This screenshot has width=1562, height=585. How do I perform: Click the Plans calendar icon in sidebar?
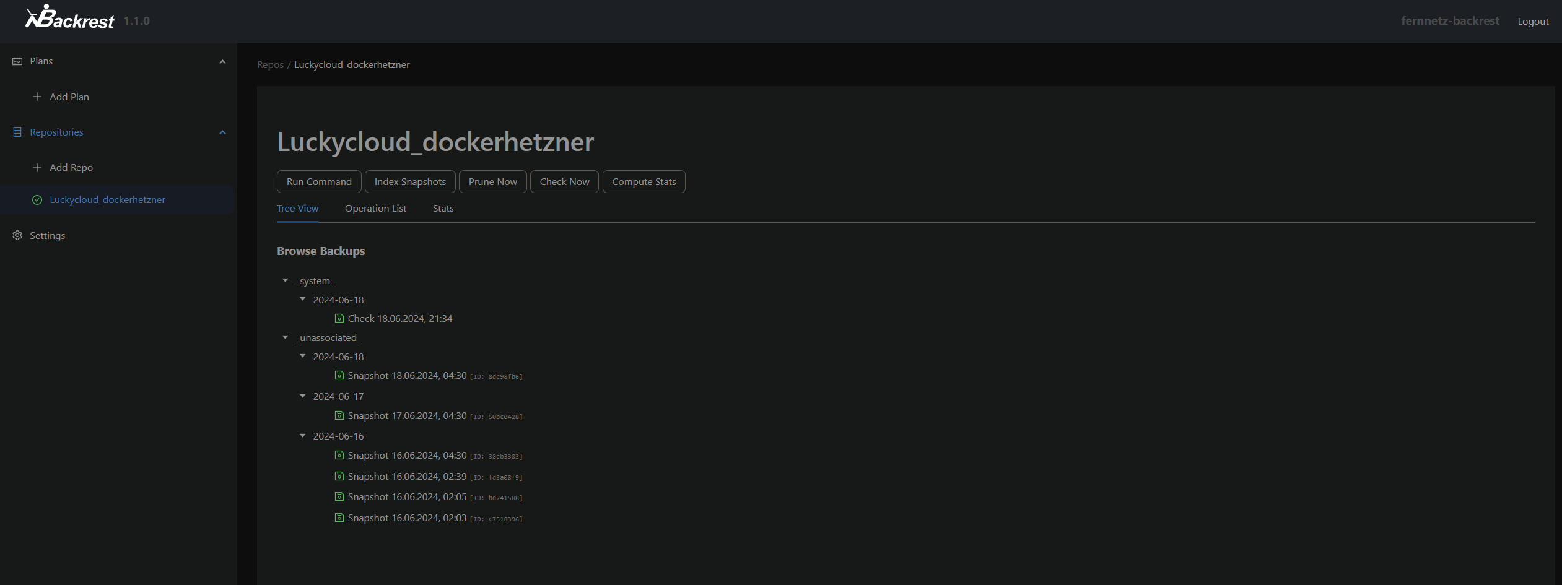tap(17, 61)
